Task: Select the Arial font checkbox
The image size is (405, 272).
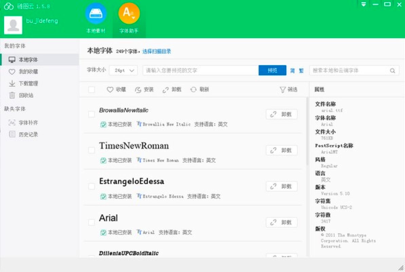Action: point(91,222)
